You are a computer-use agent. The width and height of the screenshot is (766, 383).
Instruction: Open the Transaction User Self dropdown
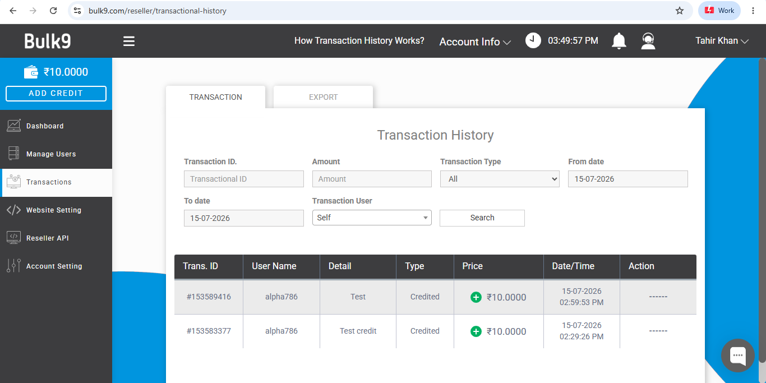[x=372, y=218]
